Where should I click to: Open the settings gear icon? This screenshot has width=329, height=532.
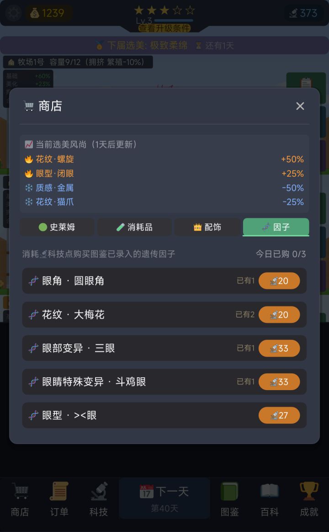pyautogui.click(x=13, y=13)
